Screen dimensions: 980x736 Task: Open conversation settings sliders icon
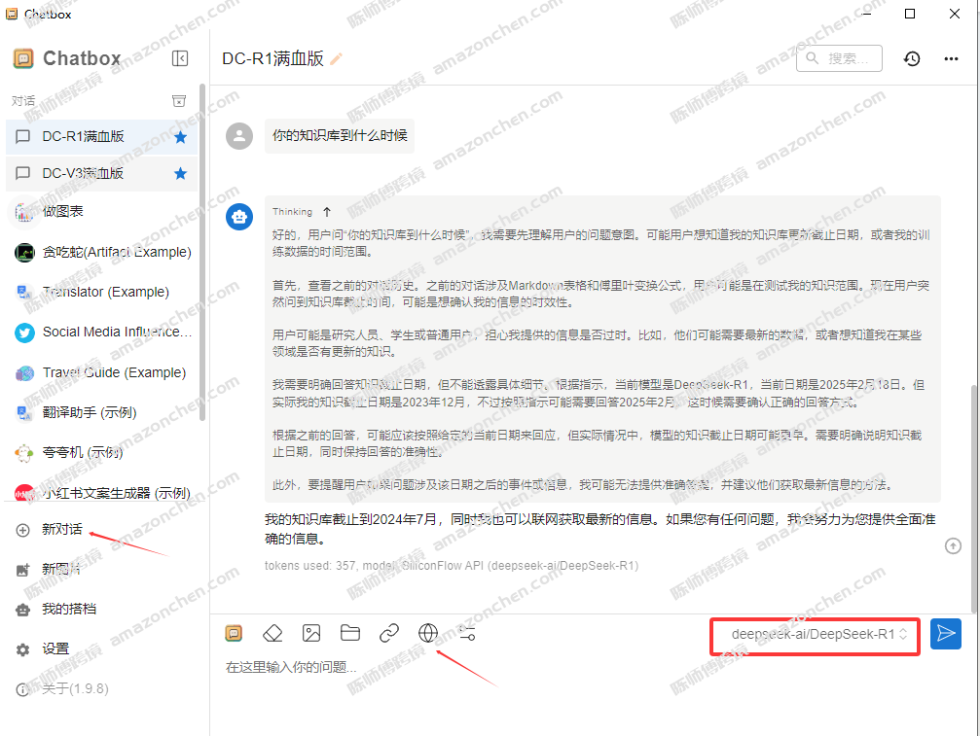[x=467, y=634]
